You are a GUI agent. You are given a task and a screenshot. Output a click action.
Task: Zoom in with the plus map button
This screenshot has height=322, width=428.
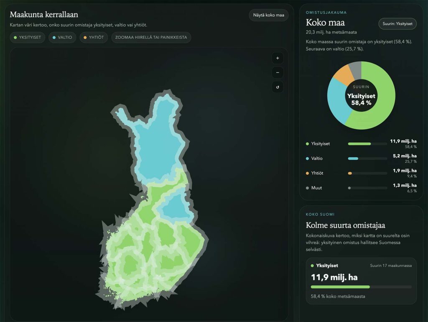[278, 58]
